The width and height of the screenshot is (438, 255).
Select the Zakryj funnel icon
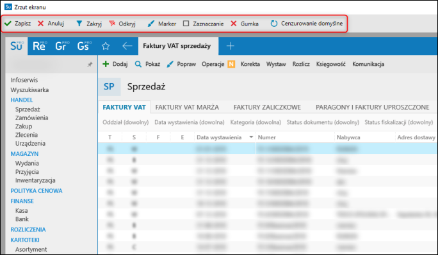(x=79, y=24)
